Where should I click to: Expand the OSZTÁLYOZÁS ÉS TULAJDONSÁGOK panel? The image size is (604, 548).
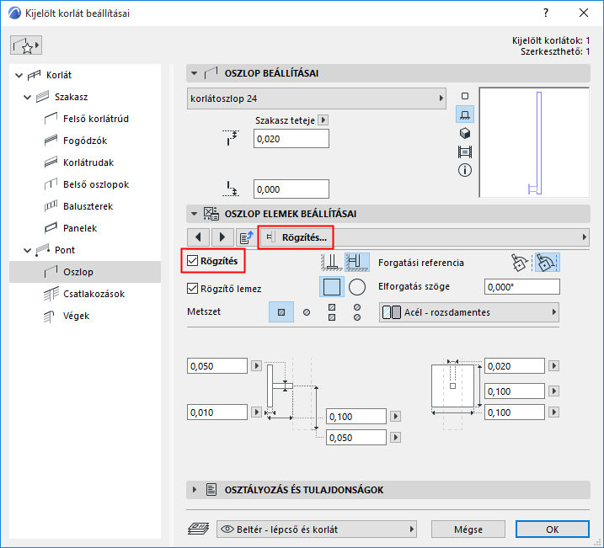(194, 490)
